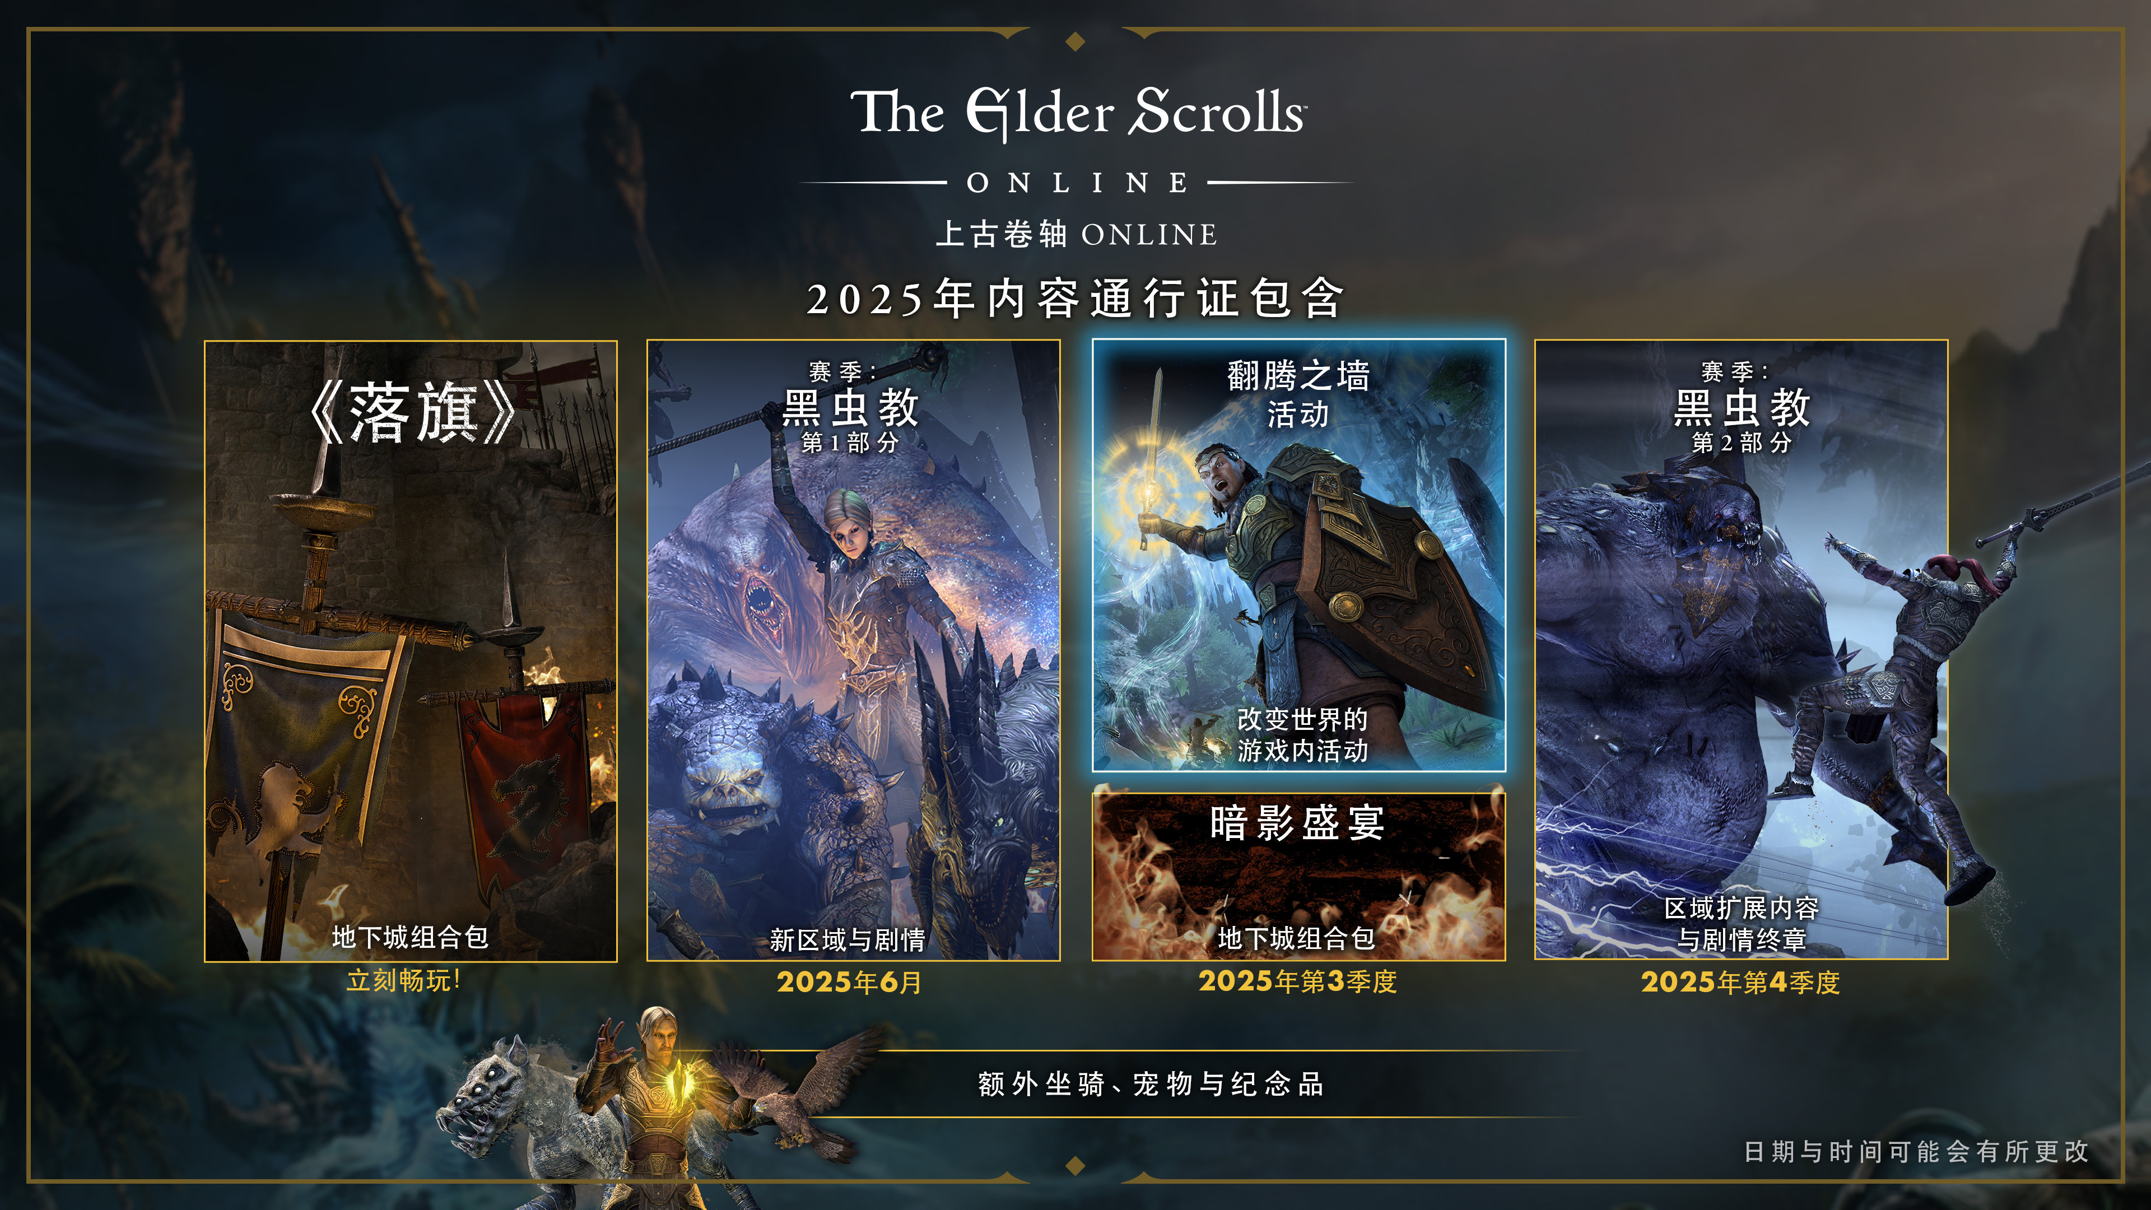Select the 黑虫教 第1部分 season card

click(853, 650)
